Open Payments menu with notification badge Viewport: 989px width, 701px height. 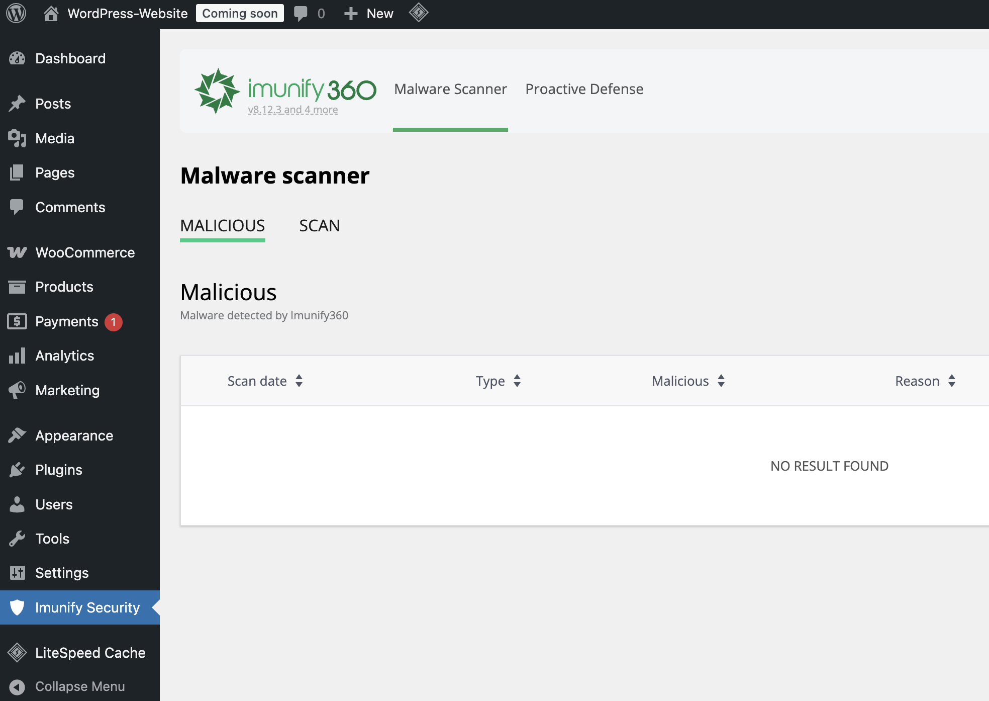coord(67,321)
